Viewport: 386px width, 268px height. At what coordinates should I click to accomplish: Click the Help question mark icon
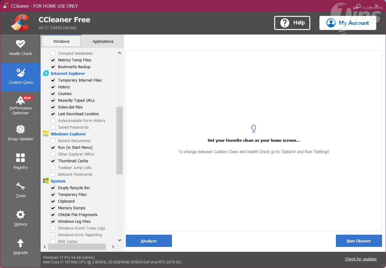[285, 23]
